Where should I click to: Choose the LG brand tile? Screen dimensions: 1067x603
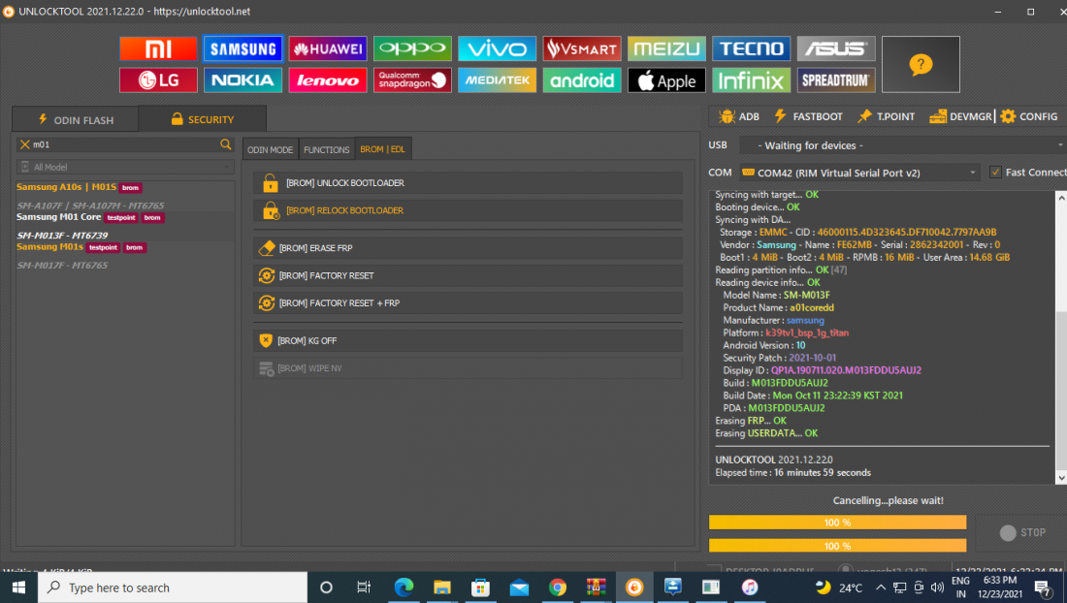[158, 80]
